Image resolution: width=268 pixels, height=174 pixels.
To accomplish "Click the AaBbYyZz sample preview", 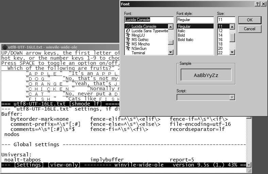I will (206, 75).
